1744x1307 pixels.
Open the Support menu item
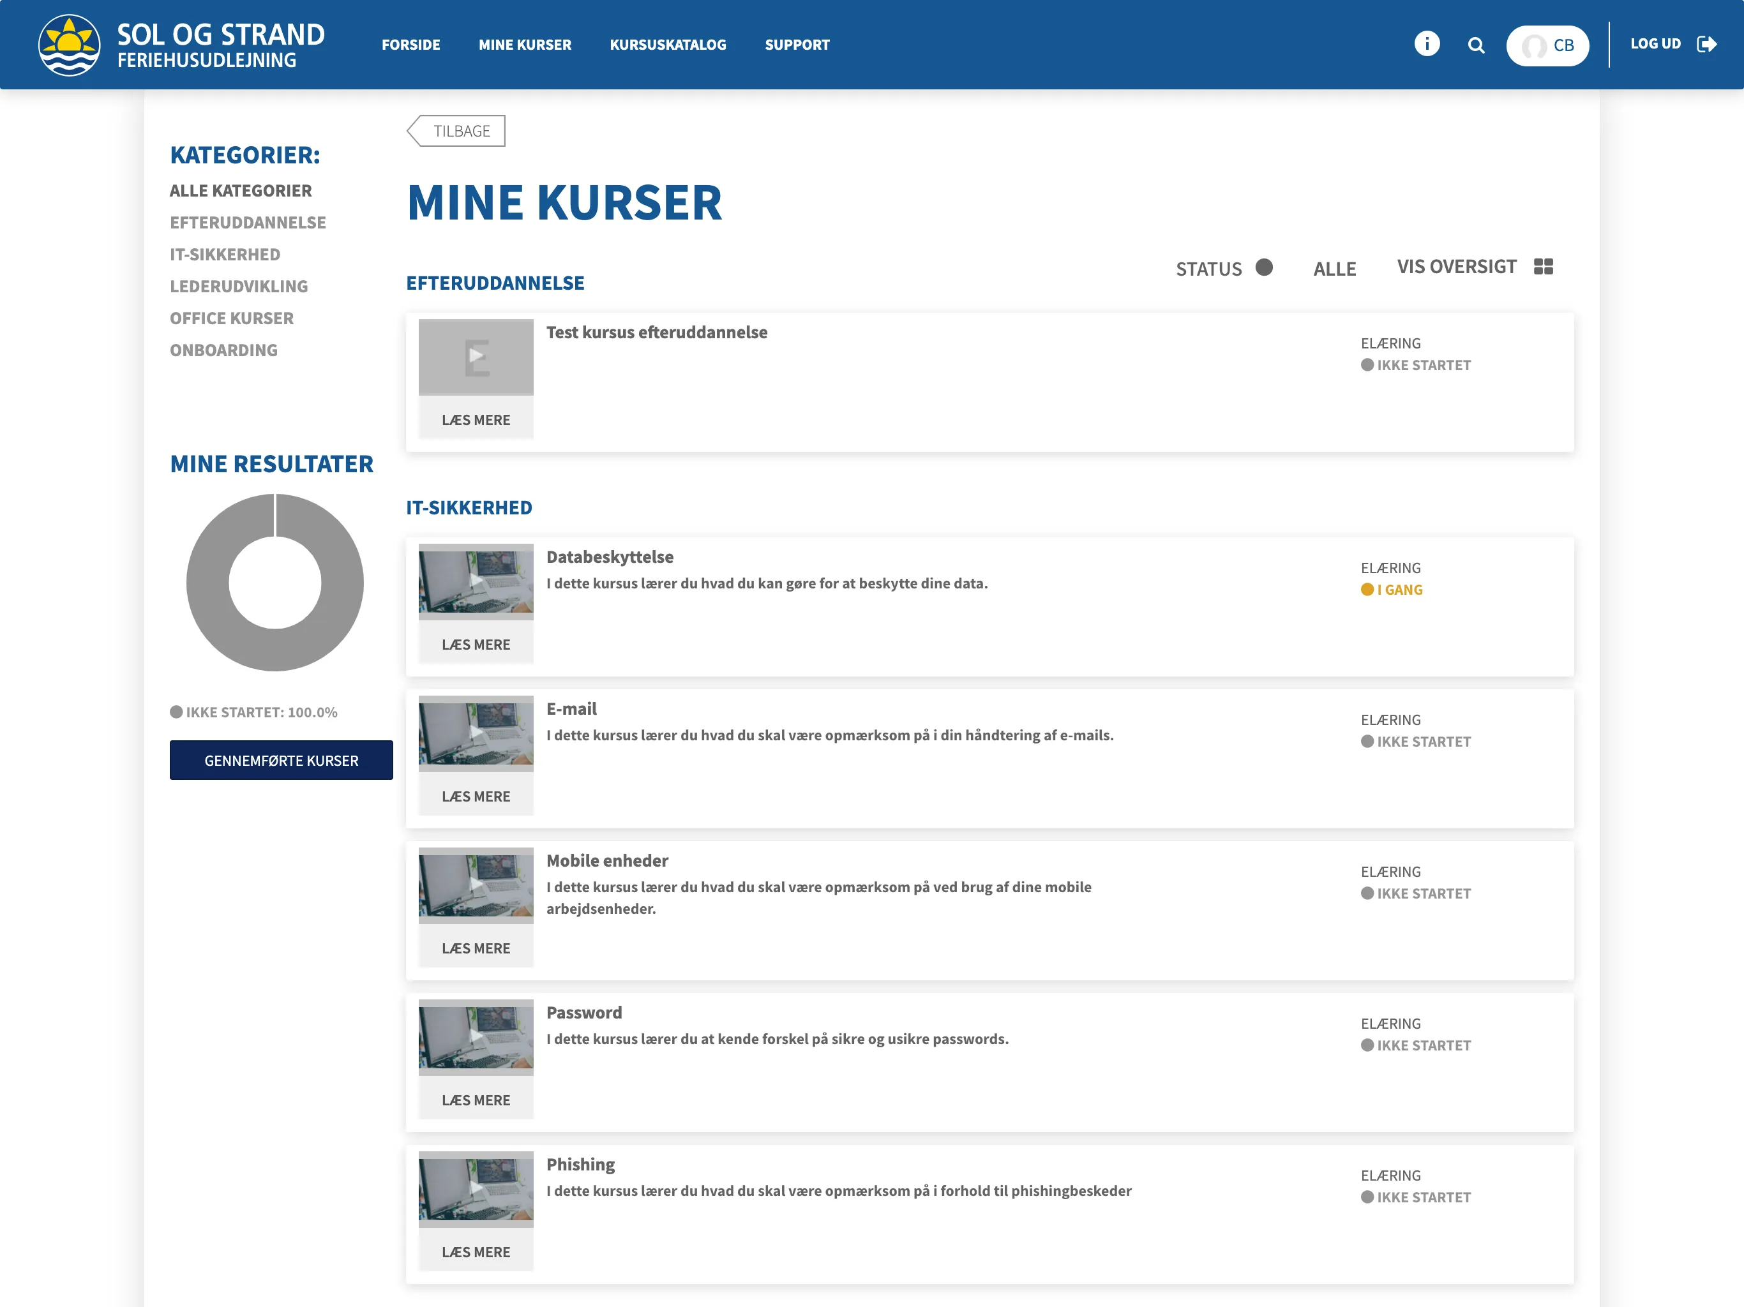pyautogui.click(x=797, y=45)
